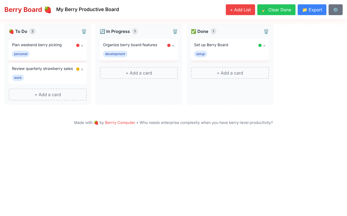The image size is (347, 216).
Task: Click the Berry Board strawberry logo
Action: (48, 9)
